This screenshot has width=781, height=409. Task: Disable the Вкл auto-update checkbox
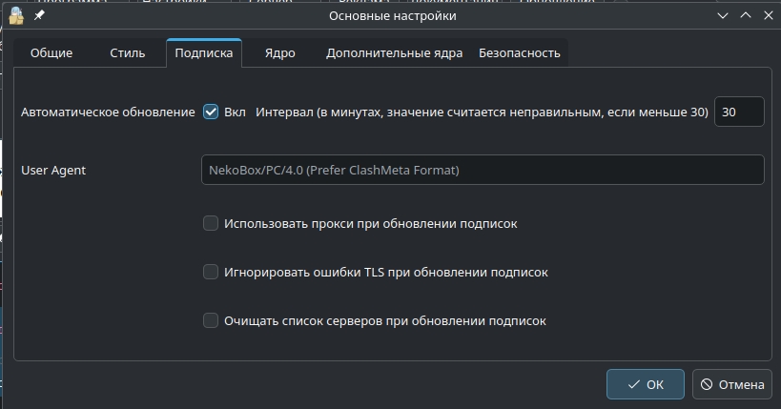click(211, 112)
